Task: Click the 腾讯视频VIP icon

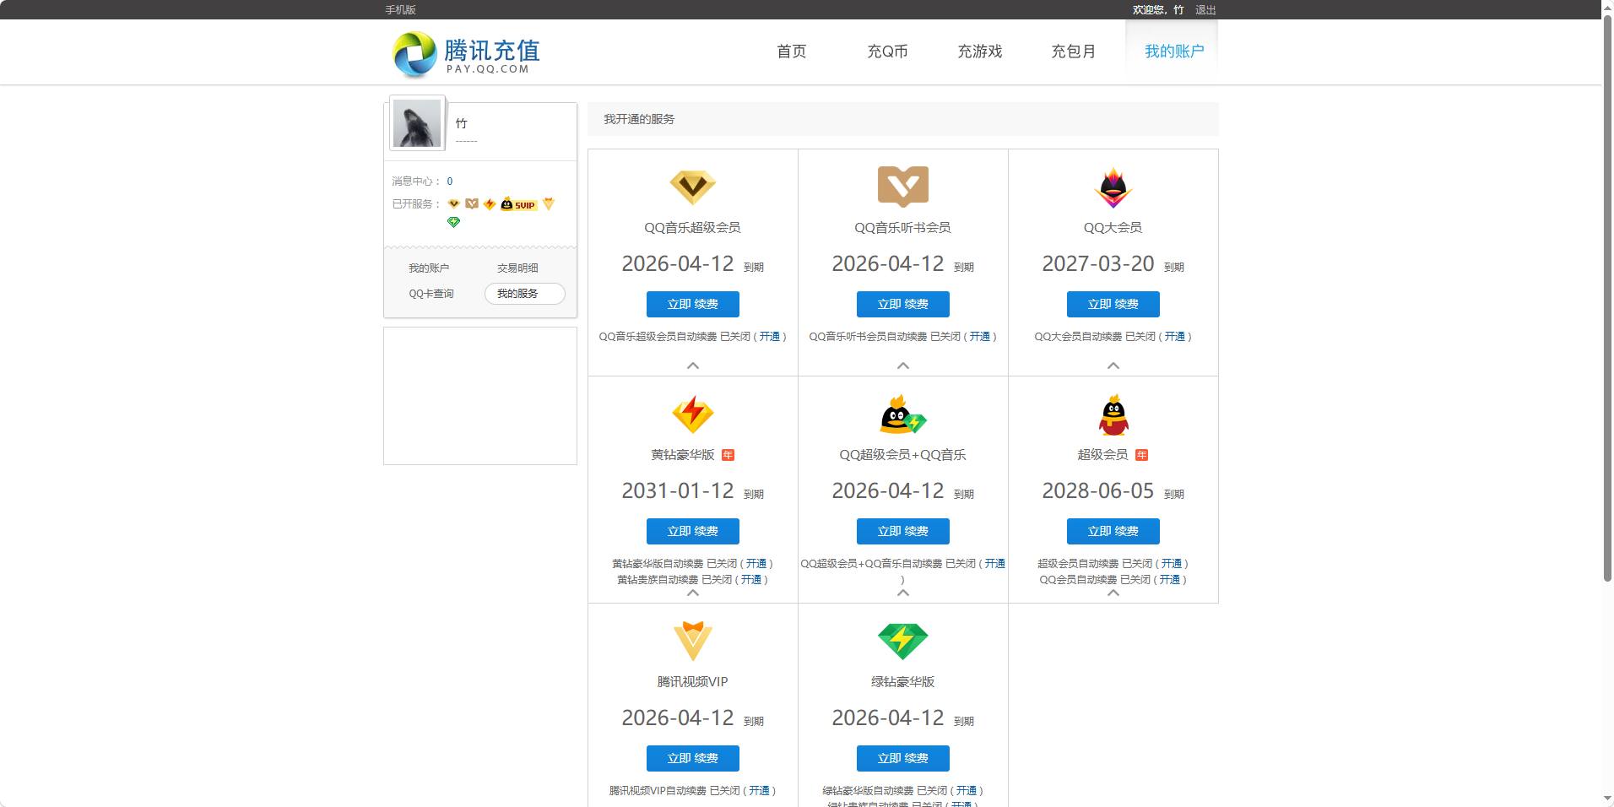Action: pos(692,642)
